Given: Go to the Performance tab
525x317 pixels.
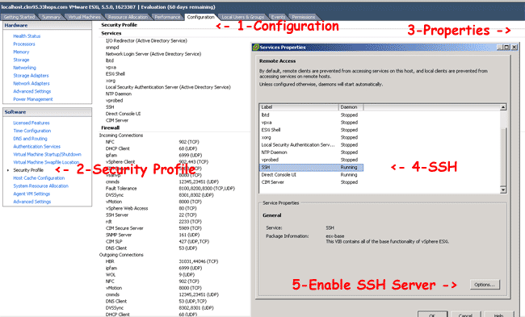Looking at the screenshot, I should (x=167, y=17).
